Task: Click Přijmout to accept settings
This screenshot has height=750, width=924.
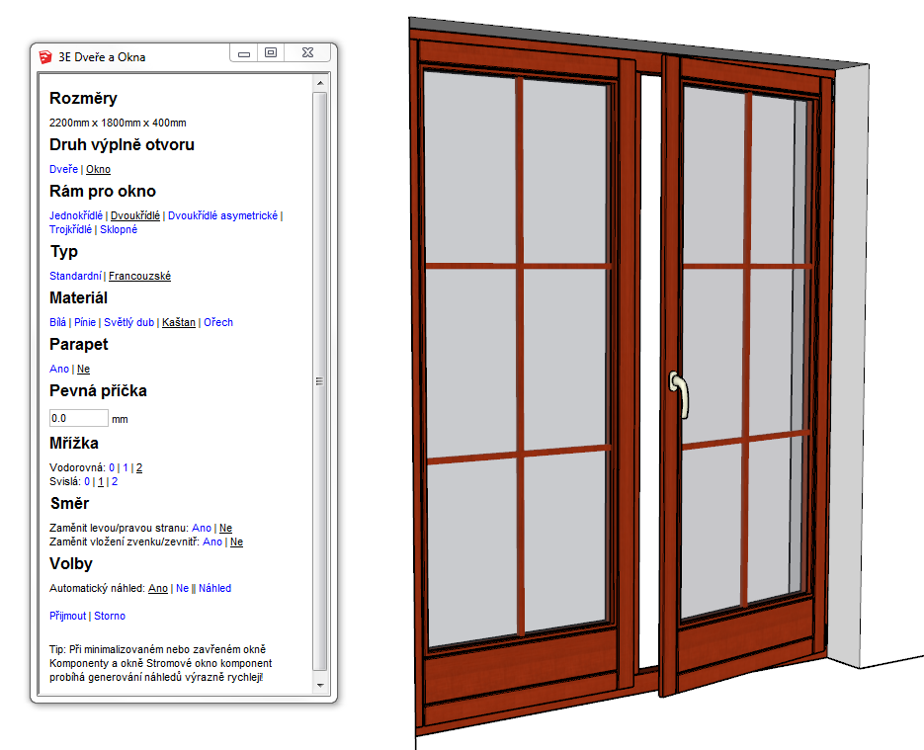Action: (x=68, y=616)
